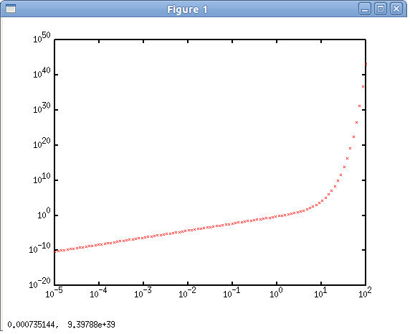Click the 10^-5 x-axis tick label
Screen dimensions: 410x334
54,292
